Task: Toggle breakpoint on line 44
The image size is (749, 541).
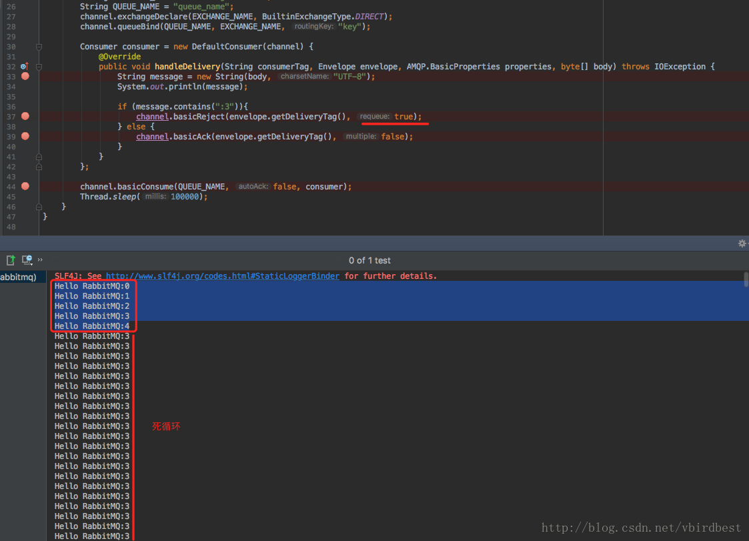Action: [x=25, y=186]
